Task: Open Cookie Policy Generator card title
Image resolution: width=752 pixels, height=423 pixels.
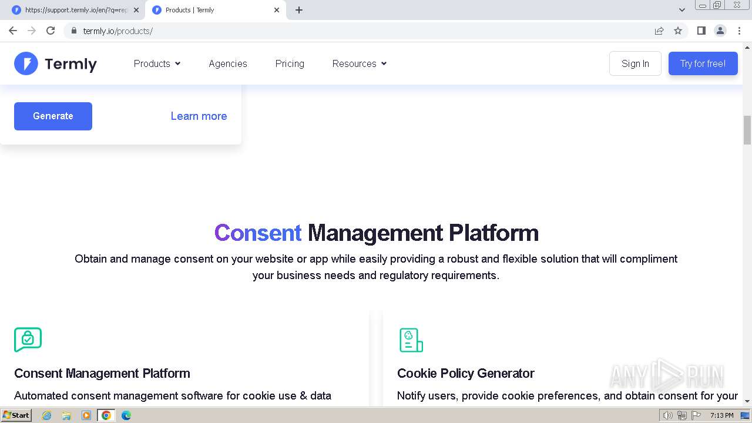Action: [466, 374]
